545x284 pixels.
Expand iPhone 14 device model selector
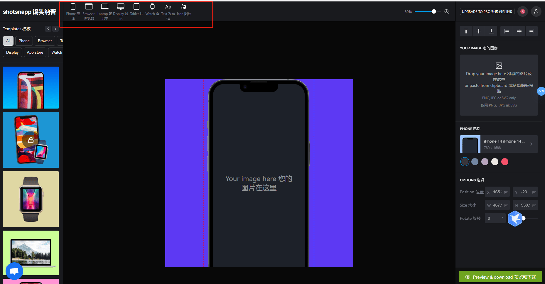pyautogui.click(x=499, y=144)
